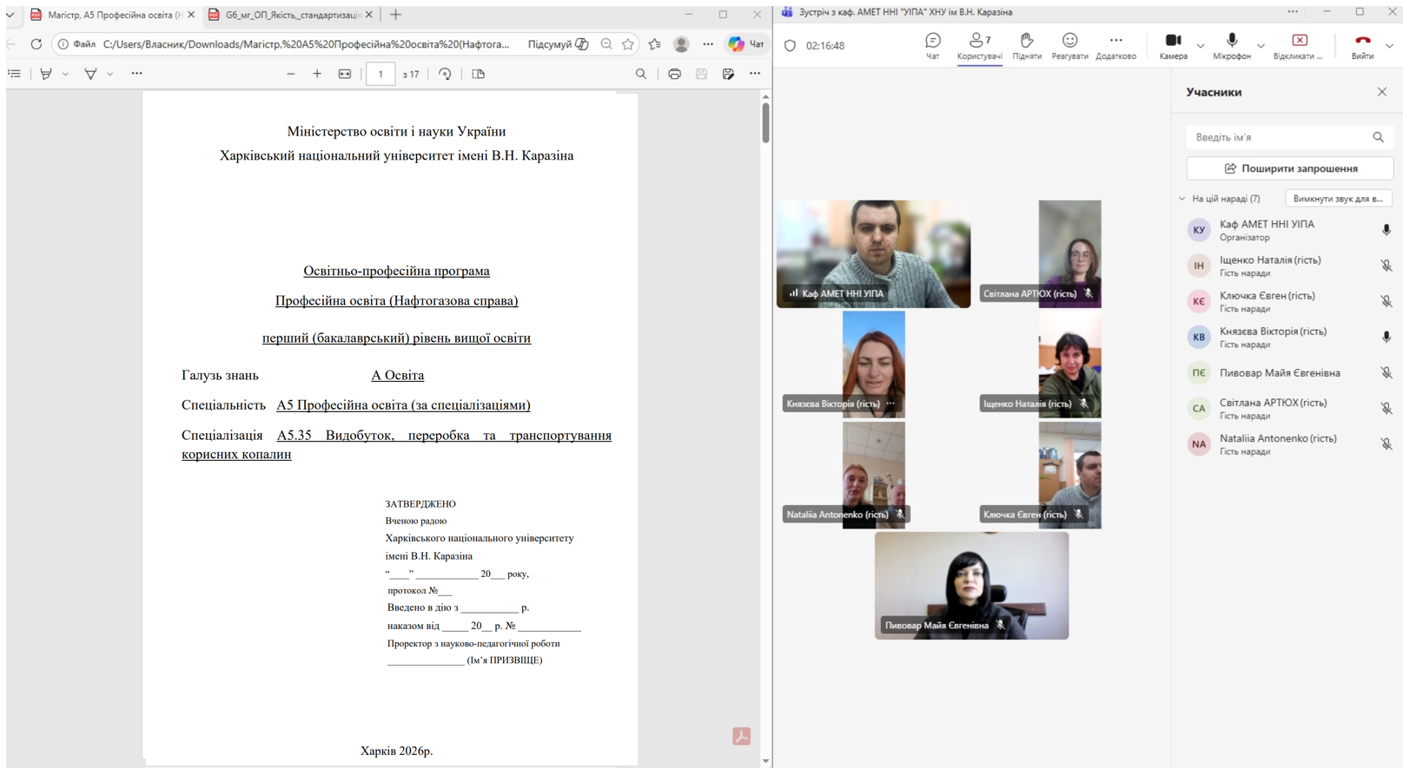The height and width of the screenshot is (768, 1403).
Task: Toggle the meeting microphone
Action: tap(1231, 45)
